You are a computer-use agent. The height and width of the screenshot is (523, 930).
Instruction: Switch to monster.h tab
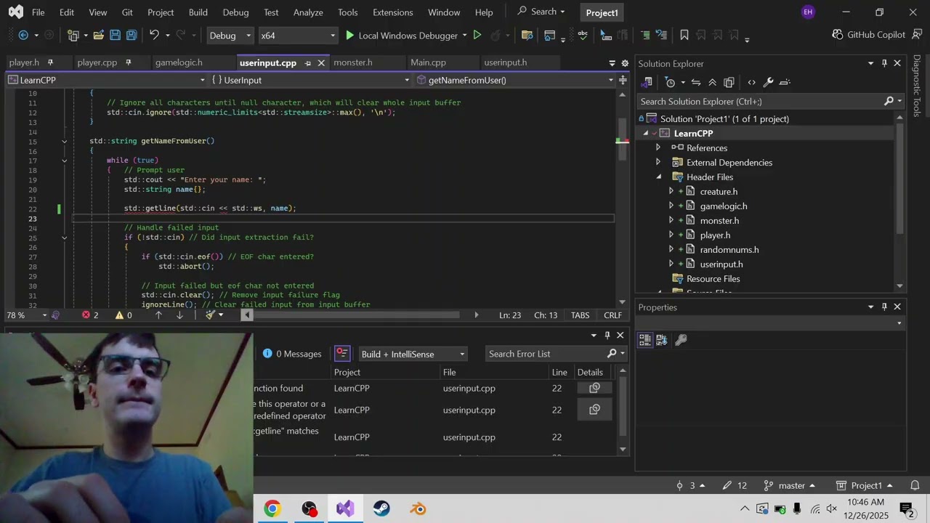352,62
